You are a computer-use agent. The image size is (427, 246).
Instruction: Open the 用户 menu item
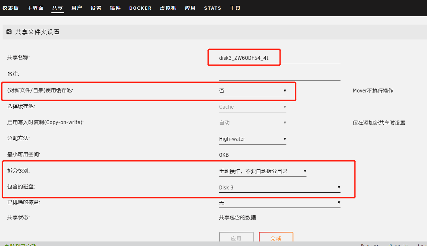pos(76,8)
